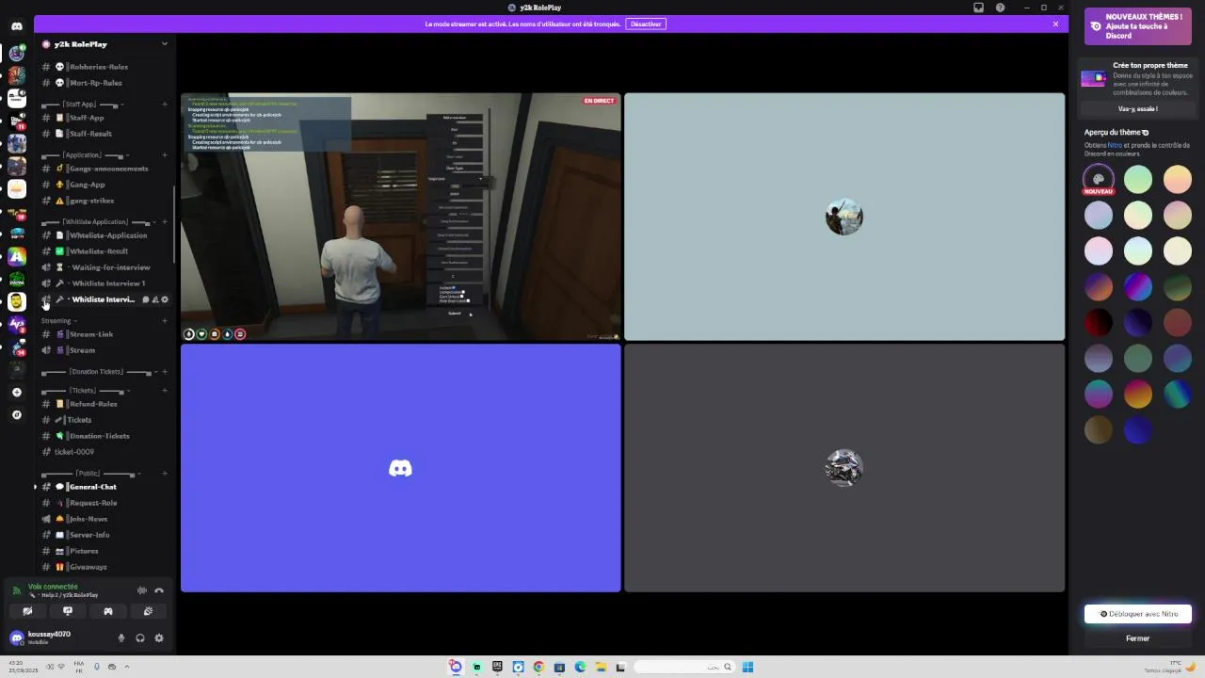Click the live GTA stream tile
The image size is (1205, 678).
tap(400, 217)
